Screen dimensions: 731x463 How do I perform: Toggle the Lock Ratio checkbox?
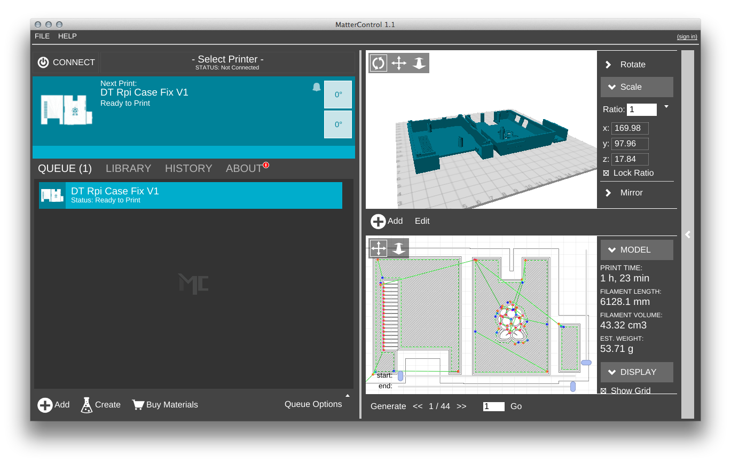(606, 173)
